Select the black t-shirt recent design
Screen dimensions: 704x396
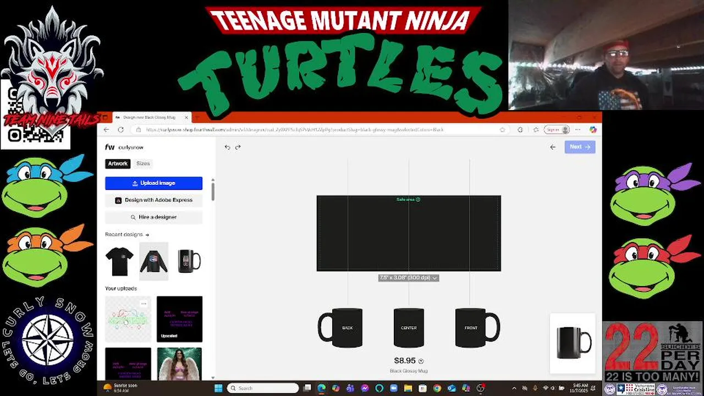pos(119,261)
